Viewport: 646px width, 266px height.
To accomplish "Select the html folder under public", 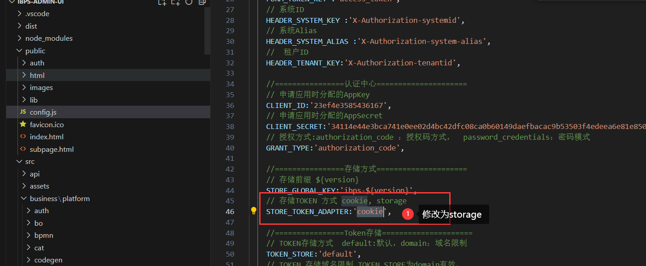I will 37,75.
